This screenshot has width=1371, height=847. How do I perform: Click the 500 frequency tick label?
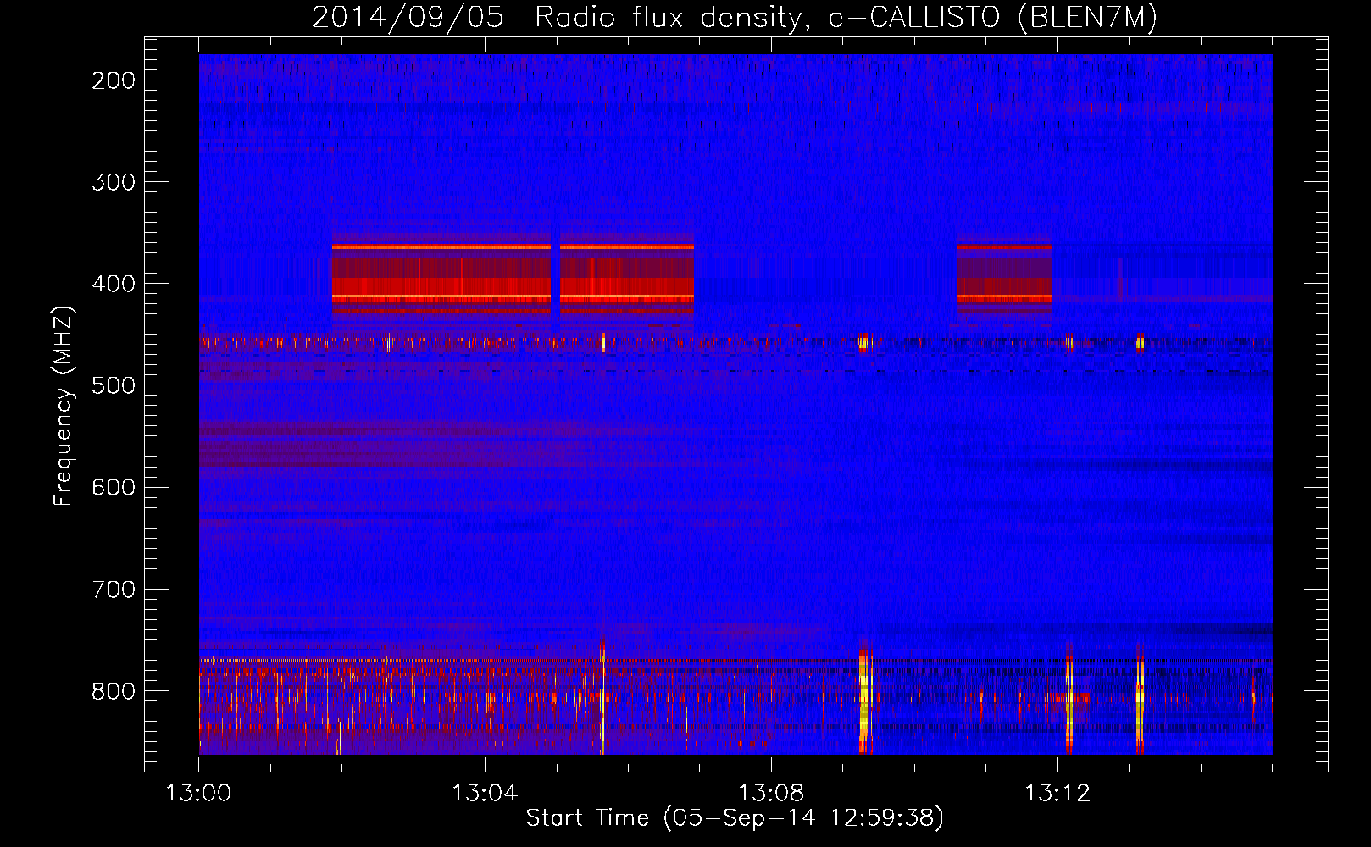click(114, 385)
